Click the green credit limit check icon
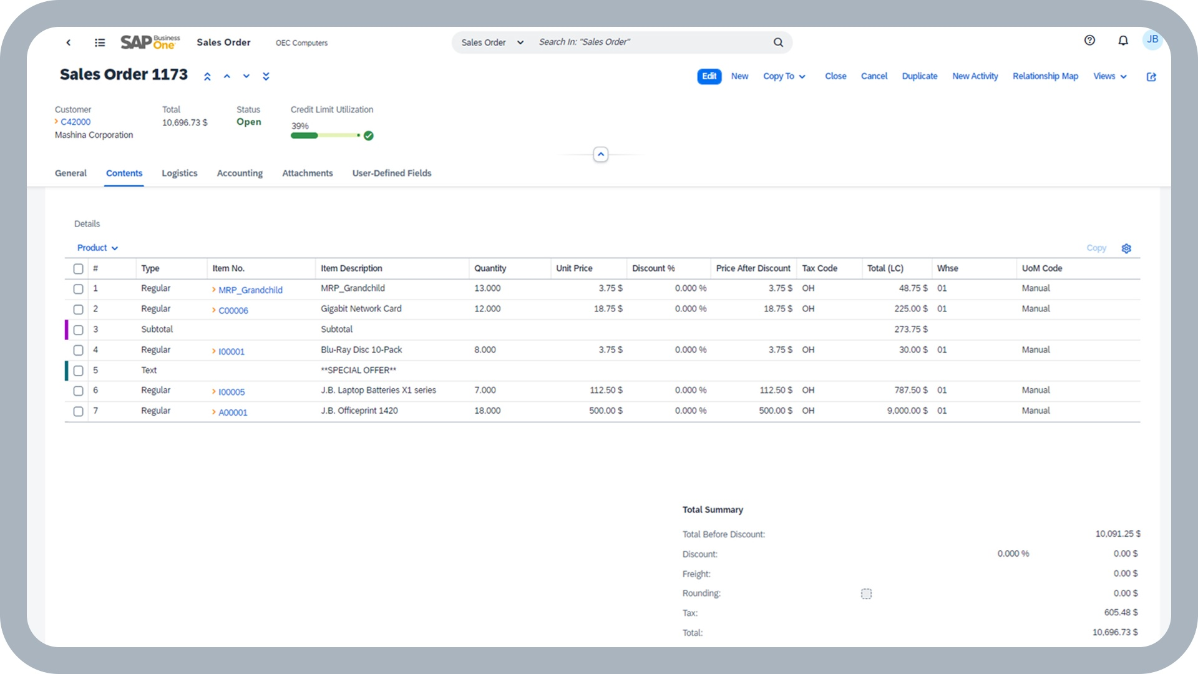This screenshot has height=674, width=1198. [x=369, y=135]
